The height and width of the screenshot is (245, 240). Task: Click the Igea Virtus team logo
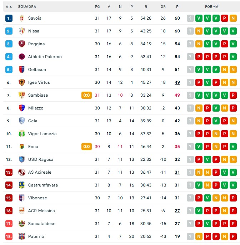(22, 82)
